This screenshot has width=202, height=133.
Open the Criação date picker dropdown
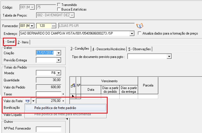click(x=59, y=53)
